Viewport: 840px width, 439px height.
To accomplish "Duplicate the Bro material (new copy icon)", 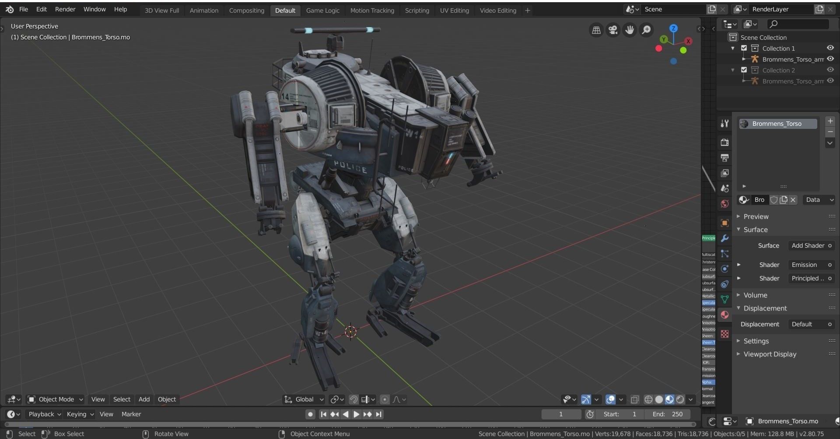I will coord(784,200).
